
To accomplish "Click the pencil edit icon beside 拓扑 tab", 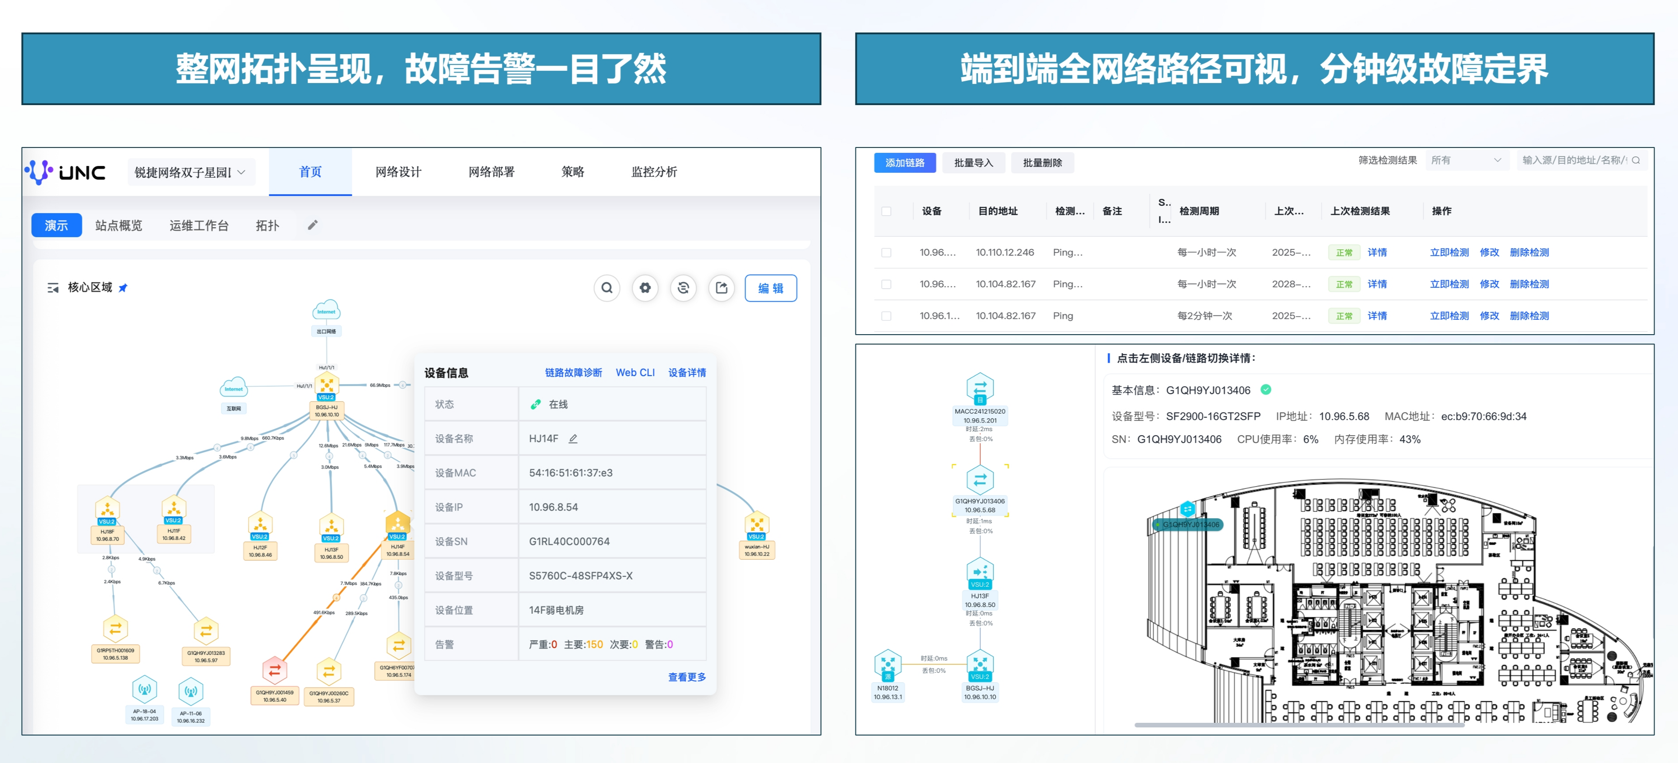I will pyautogui.click(x=313, y=225).
